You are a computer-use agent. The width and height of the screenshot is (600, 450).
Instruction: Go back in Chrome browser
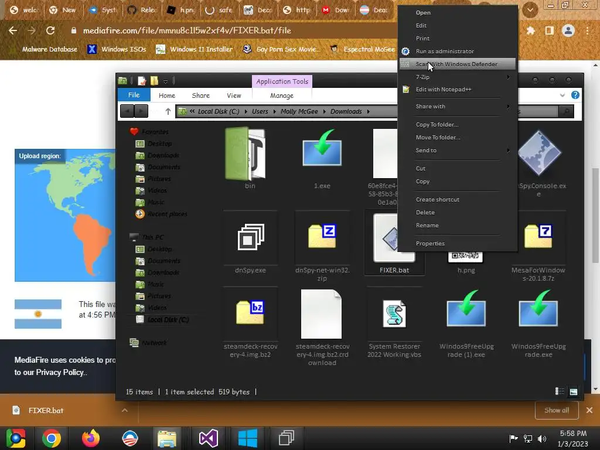pyautogui.click(x=13, y=30)
